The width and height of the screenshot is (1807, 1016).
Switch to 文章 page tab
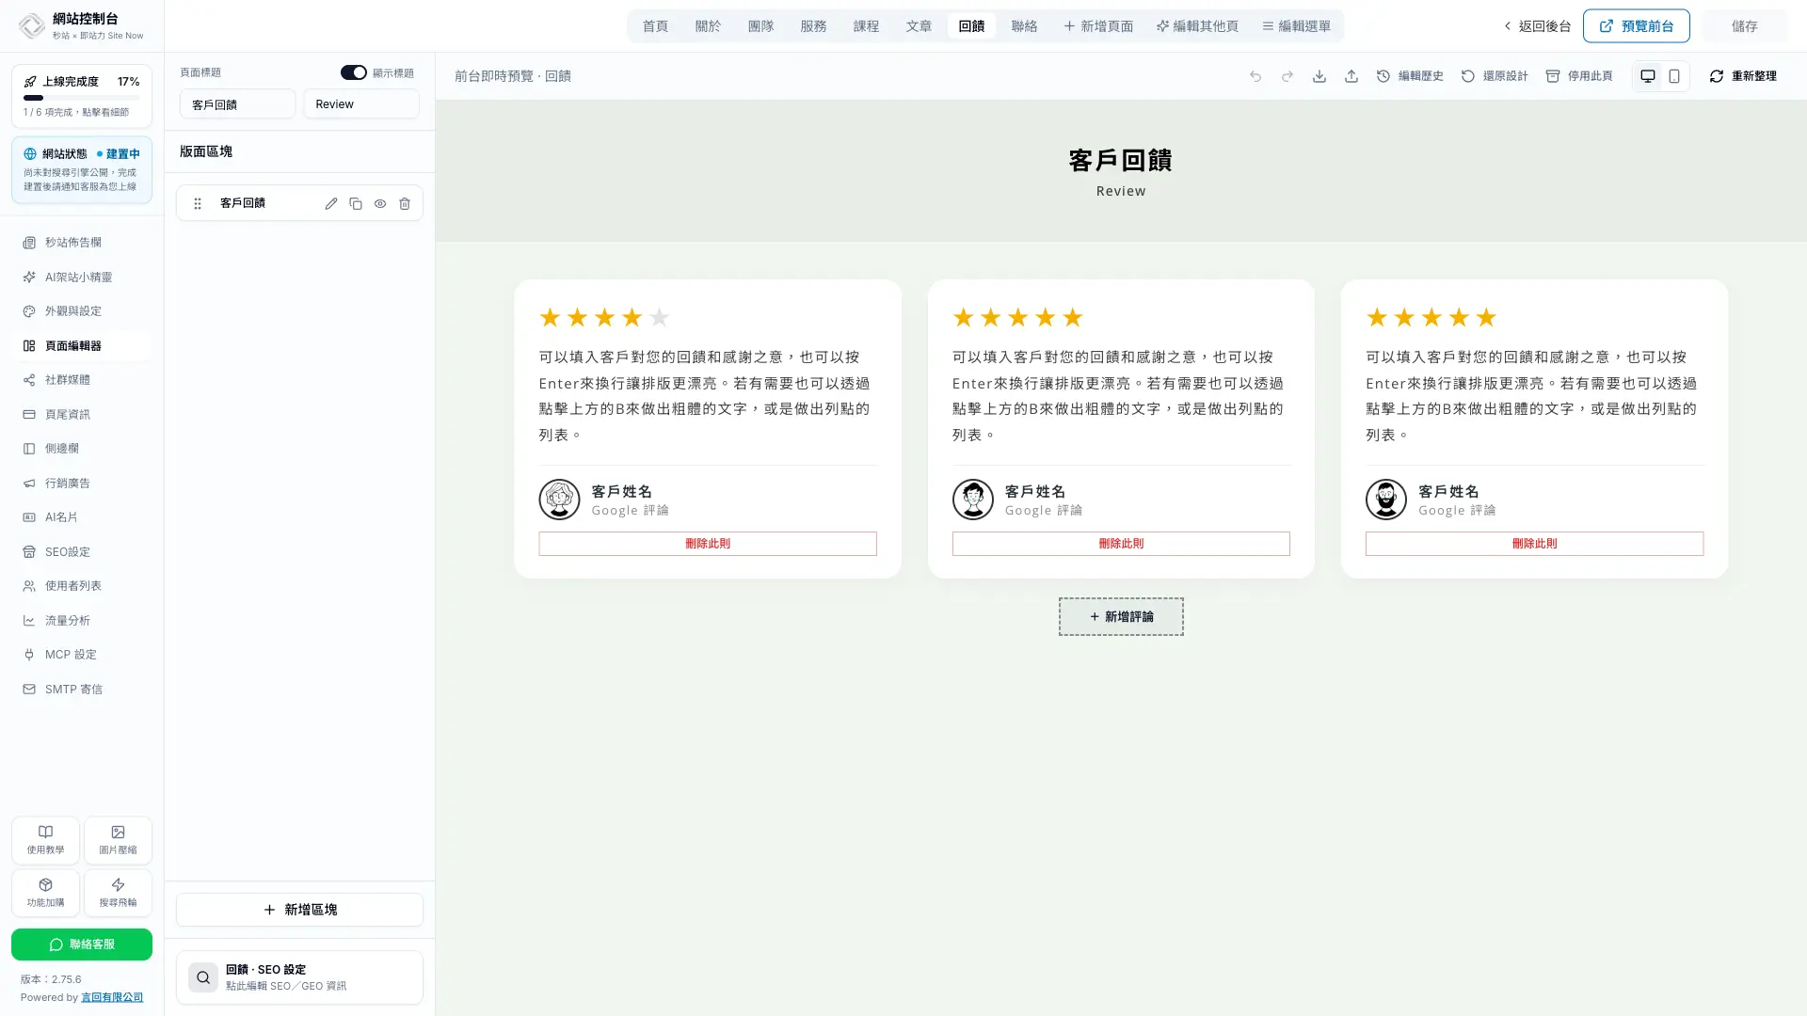coord(919,26)
